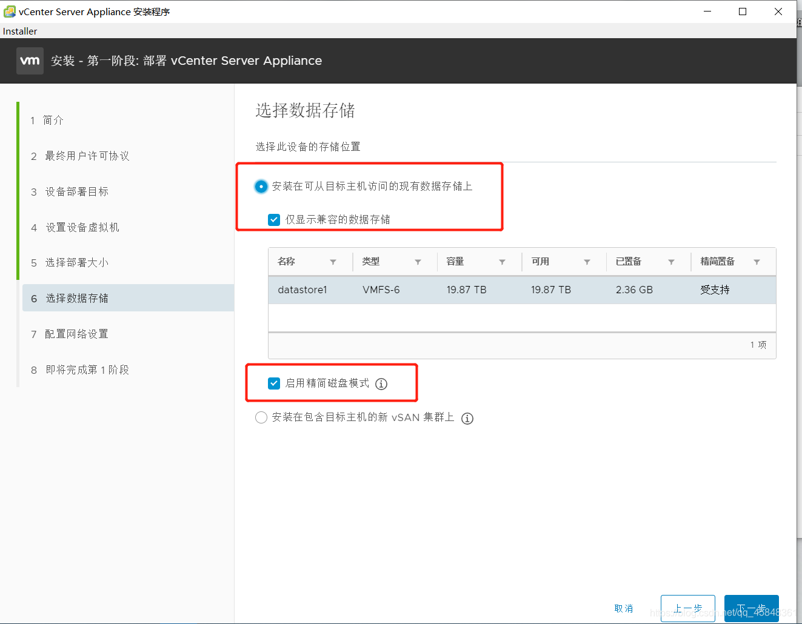Open filter for 可用 column
Viewport: 802px width, 624px height.
point(587,262)
